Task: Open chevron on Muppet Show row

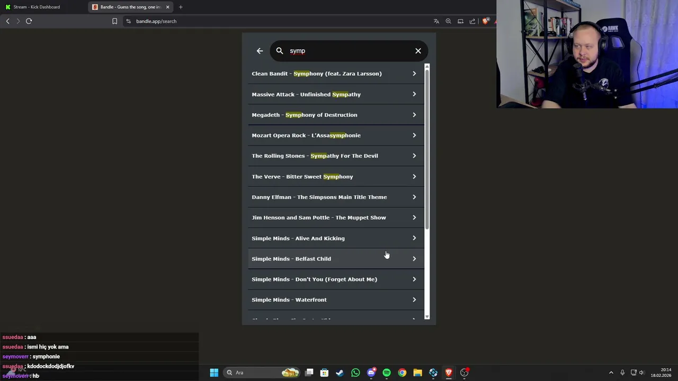Action: pyautogui.click(x=414, y=217)
